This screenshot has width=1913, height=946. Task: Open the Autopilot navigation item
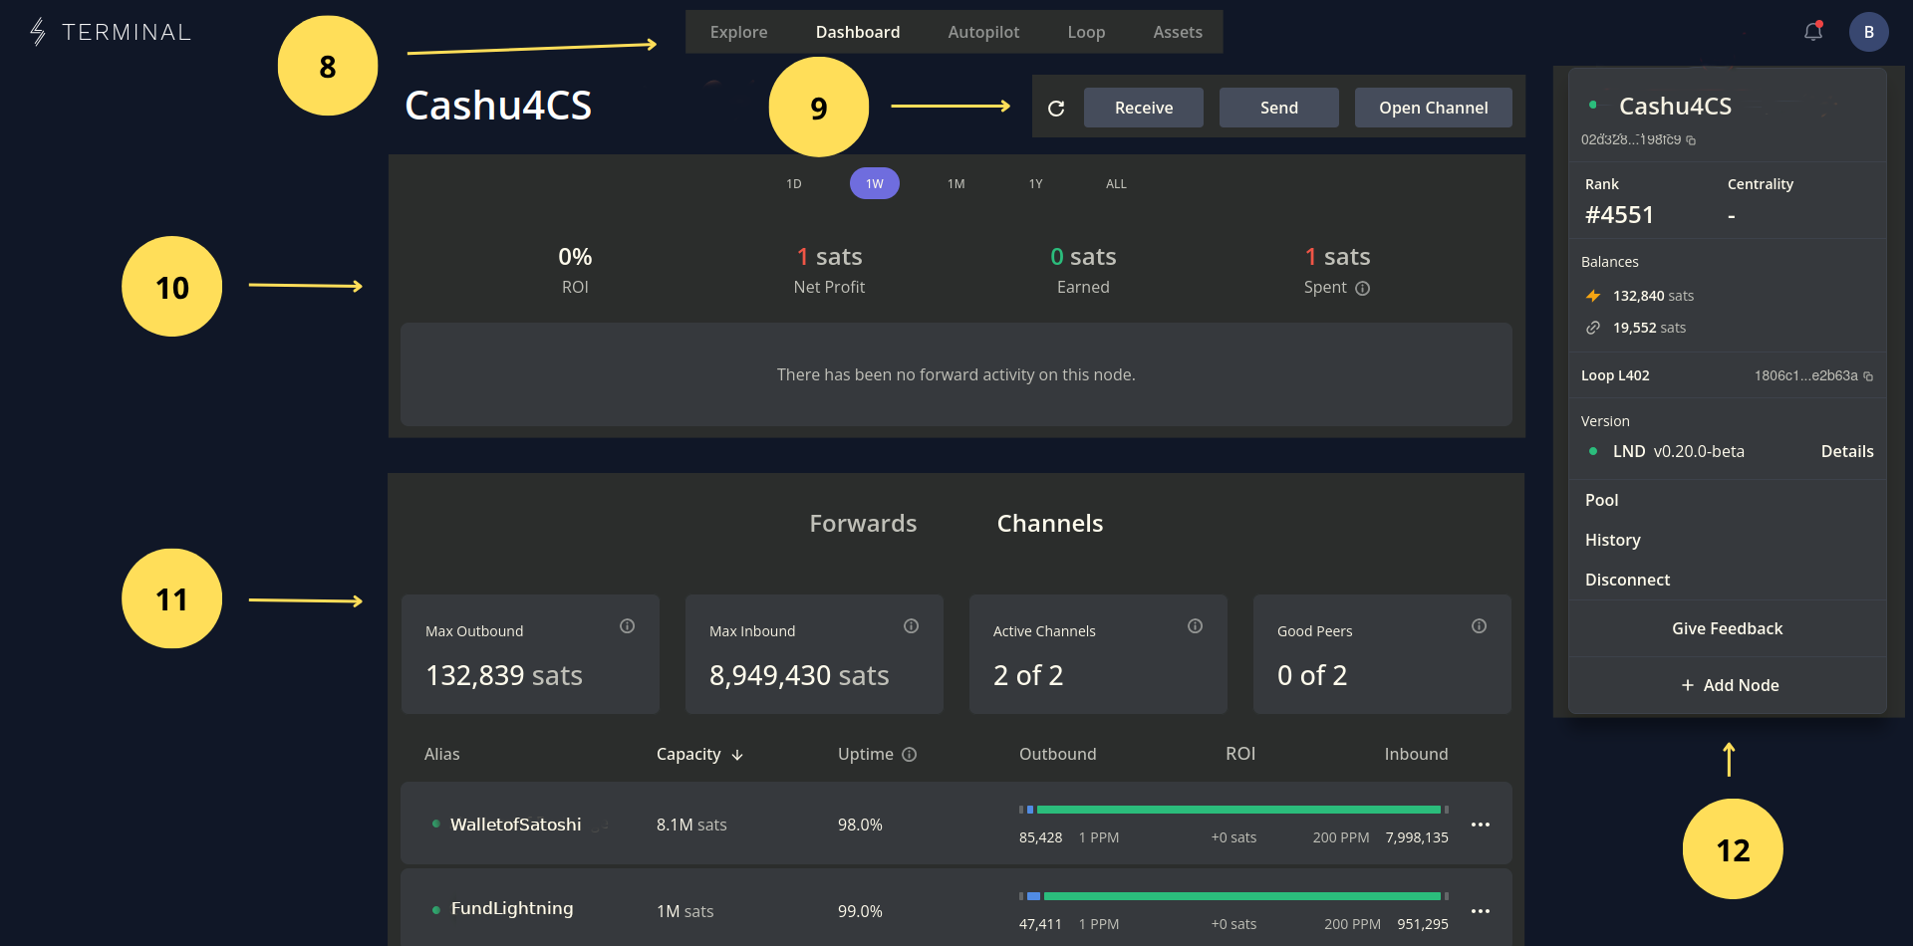click(983, 31)
